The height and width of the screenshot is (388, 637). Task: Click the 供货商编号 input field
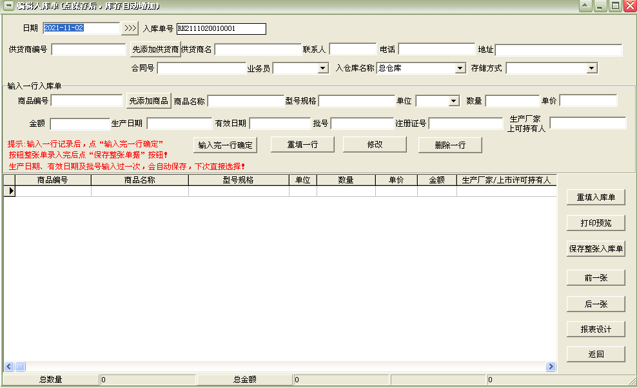click(x=88, y=50)
